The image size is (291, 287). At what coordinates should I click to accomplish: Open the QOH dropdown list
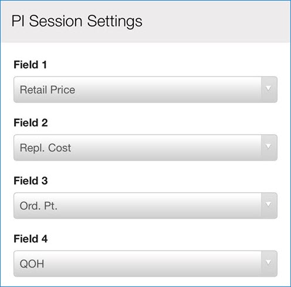pyautogui.click(x=145, y=263)
